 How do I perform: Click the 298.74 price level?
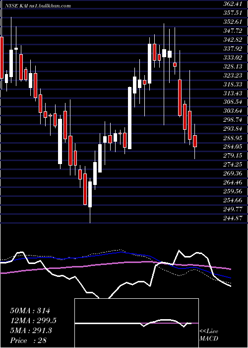[x=232, y=120]
